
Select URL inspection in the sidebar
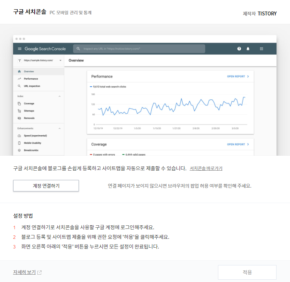click(x=39, y=86)
